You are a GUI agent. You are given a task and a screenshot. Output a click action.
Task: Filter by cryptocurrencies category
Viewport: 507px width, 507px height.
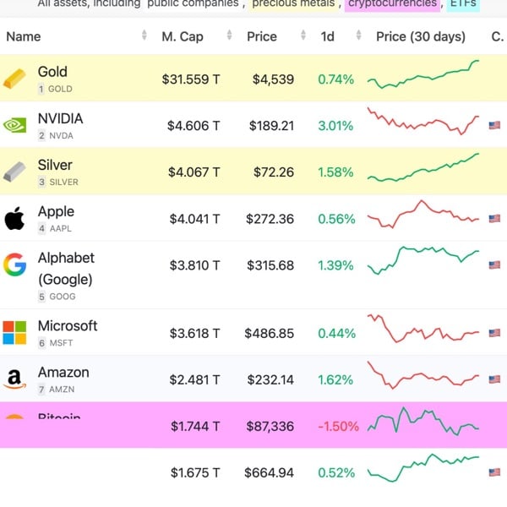coord(392,3)
